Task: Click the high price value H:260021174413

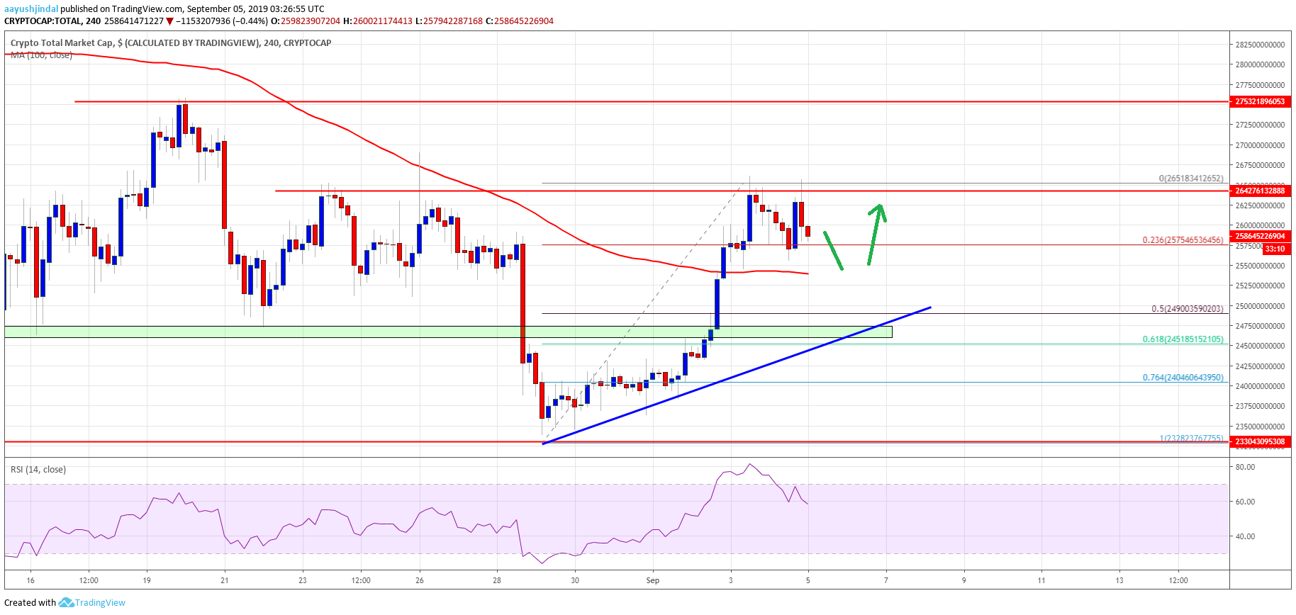Action: 378,21
